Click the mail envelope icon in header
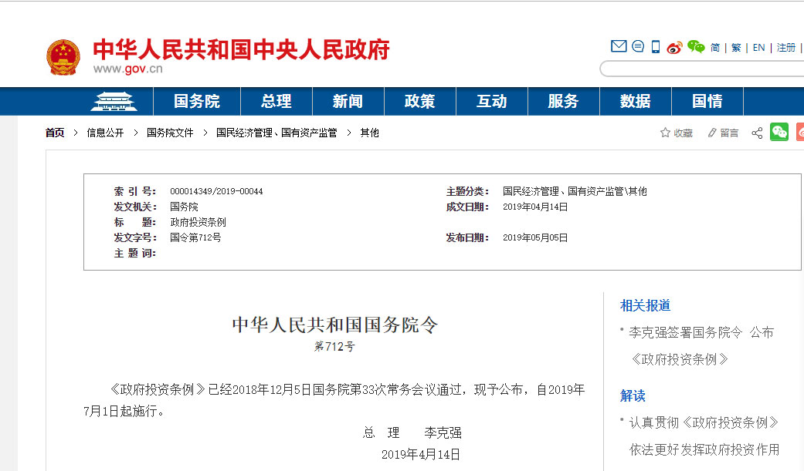This screenshot has height=471, width=804. (x=619, y=46)
